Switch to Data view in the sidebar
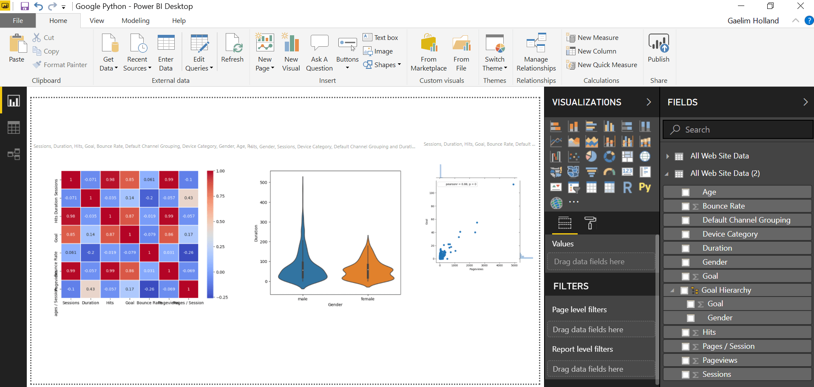Image resolution: width=814 pixels, height=387 pixels. [x=14, y=127]
